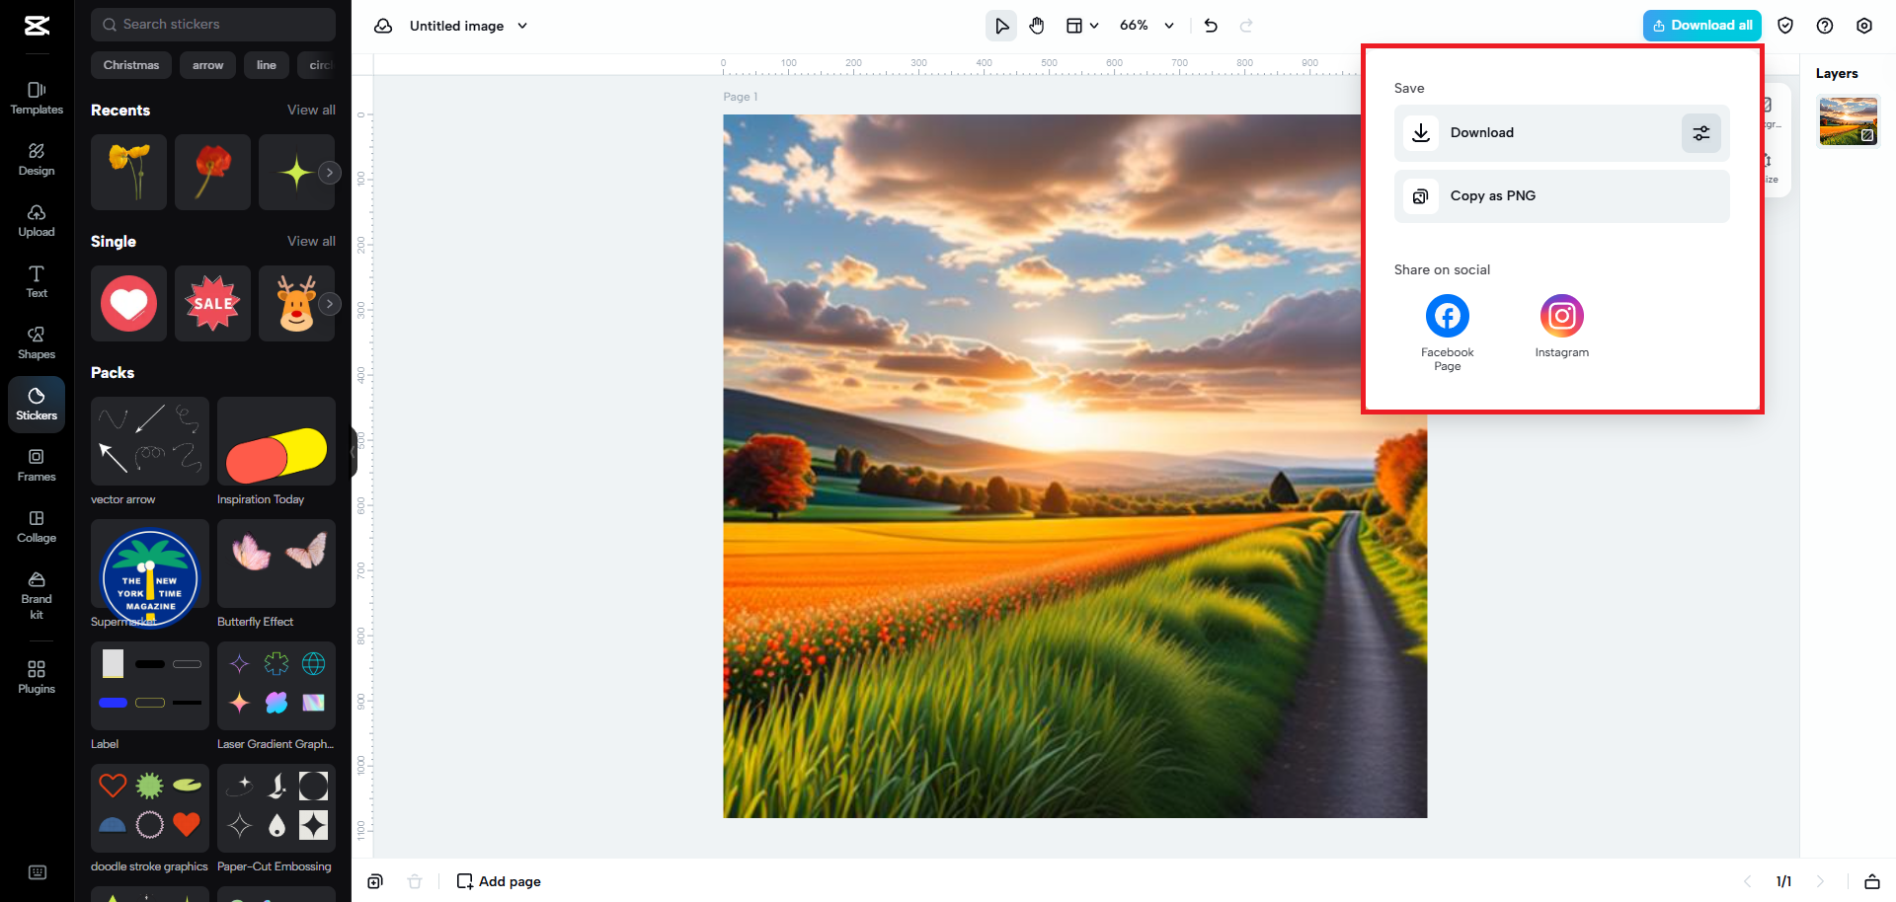Image resolution: width=1896 pixels, height=902 pixels.
Task: Click the duplicate page icon at bottom
Action: coord(375,881)
